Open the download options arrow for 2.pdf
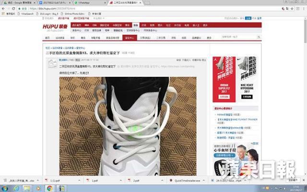Image resolution: width=307 pixels, height=192 pixels. coord(162,180)
